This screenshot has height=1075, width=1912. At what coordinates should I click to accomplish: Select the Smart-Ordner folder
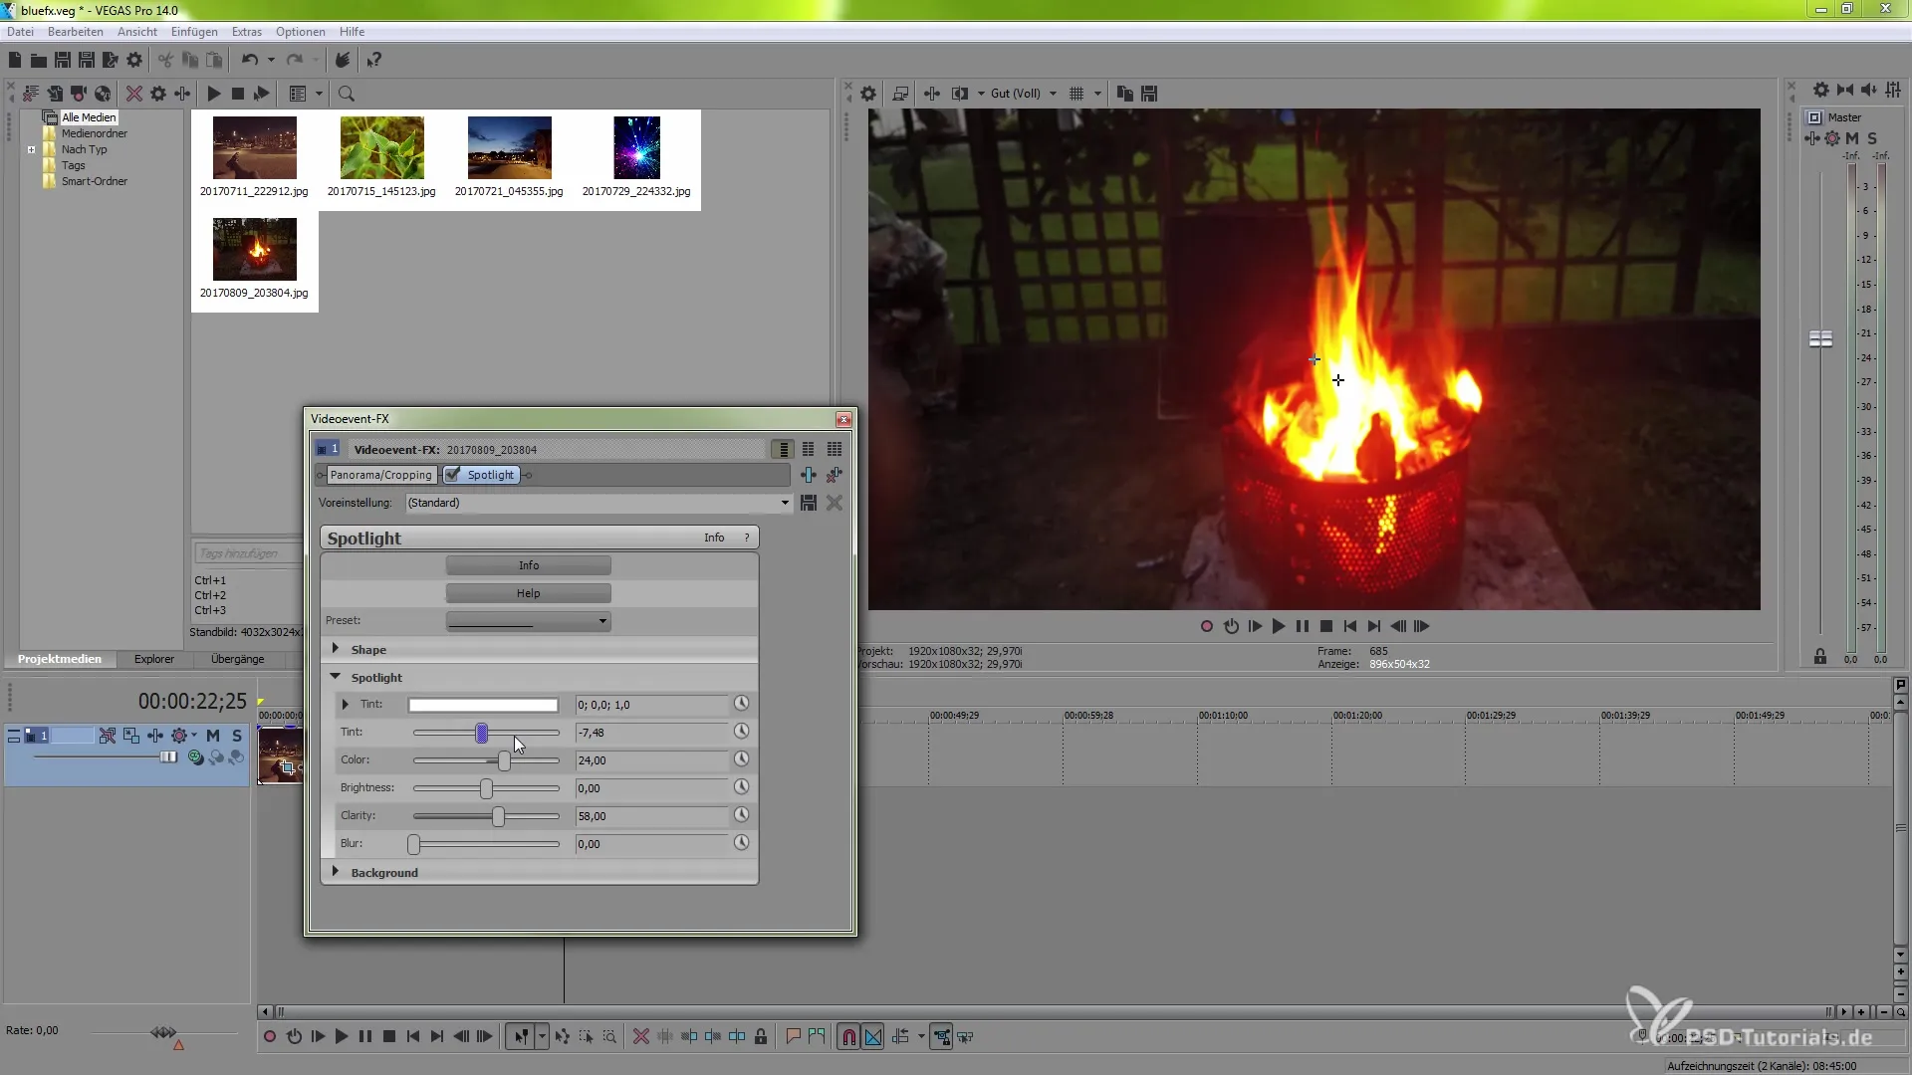tap(94, 181)
